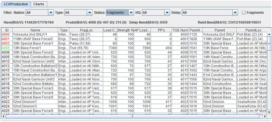The image size is (272, 122).
Task: Sort by the PP's column header
Action: tap(161, 30)
